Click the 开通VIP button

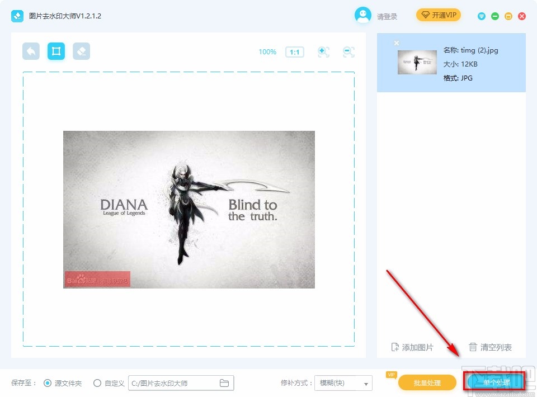[439, 15]
